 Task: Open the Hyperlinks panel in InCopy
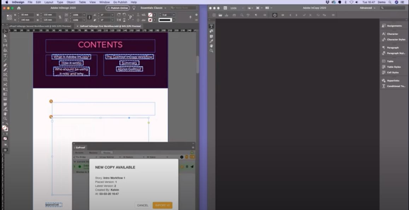pyautogui.click(x=391, y=81)
